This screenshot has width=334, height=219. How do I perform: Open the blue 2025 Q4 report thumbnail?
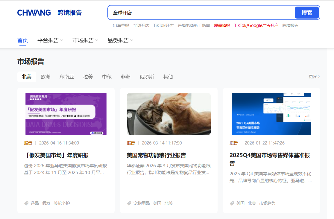tap(271, 114)
